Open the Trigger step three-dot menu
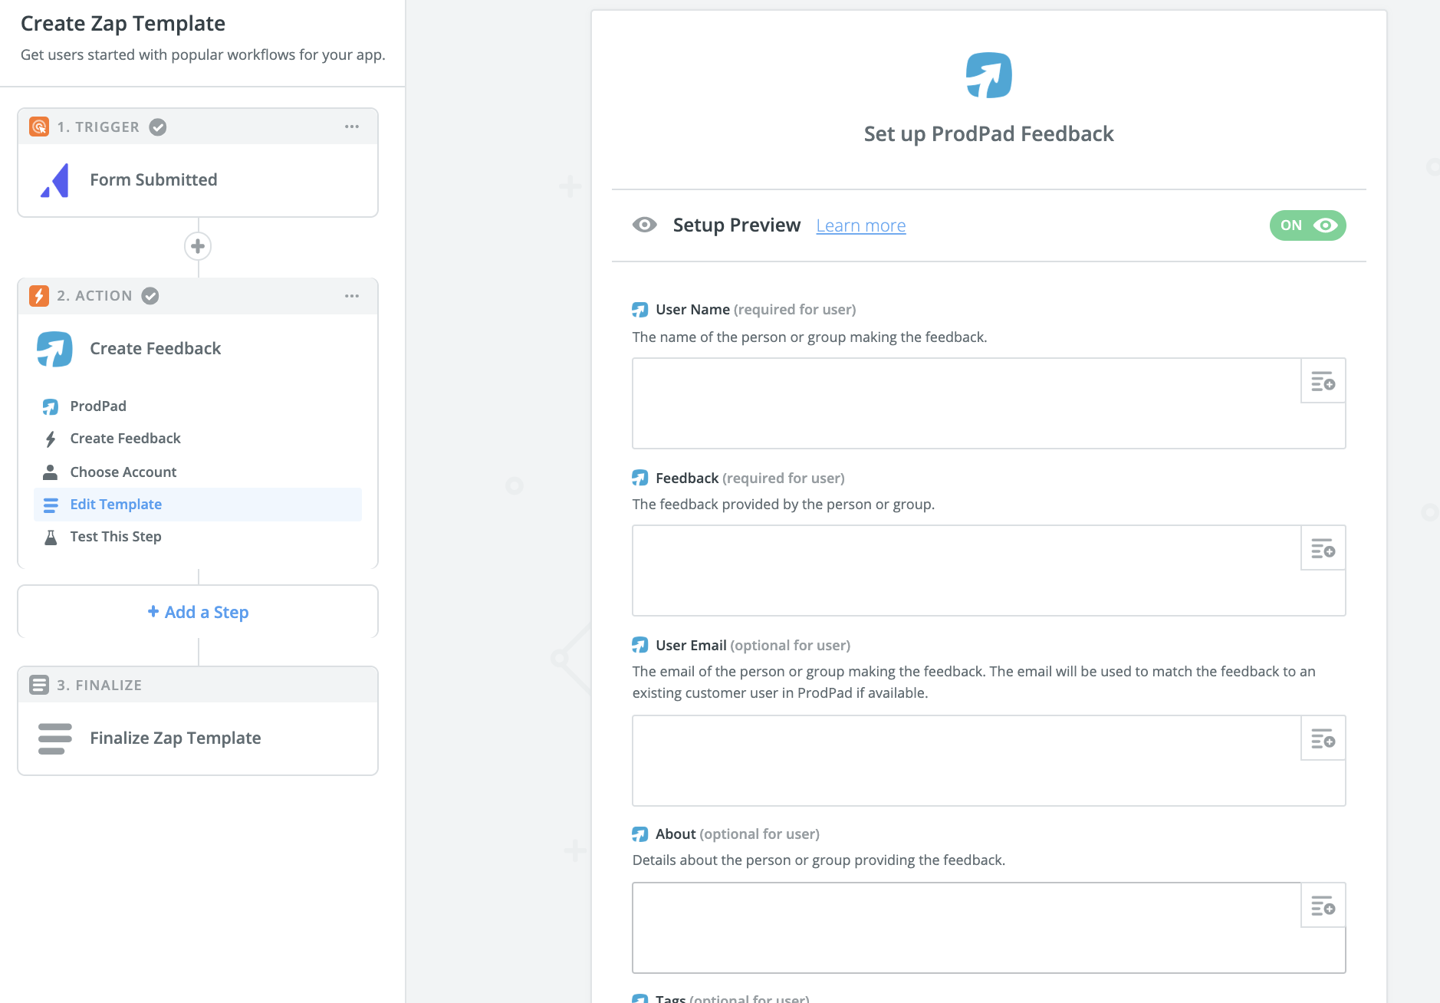The width and height of the screenshot is (1440, 1003). click(x=352, y=127)
